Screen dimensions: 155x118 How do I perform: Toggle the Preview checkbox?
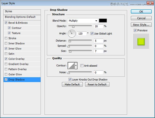[135, 30]
